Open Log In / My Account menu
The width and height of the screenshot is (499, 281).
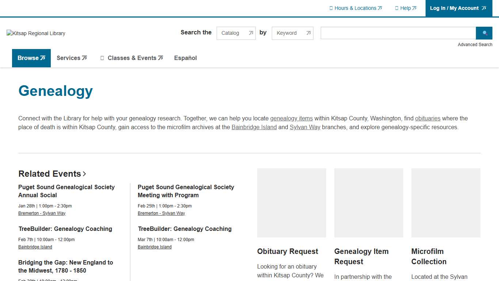[x=458, y=8]
